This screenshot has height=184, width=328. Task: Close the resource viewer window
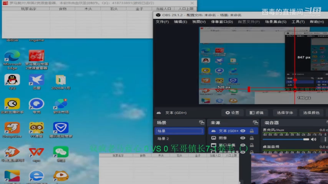(x=192, y=3)
